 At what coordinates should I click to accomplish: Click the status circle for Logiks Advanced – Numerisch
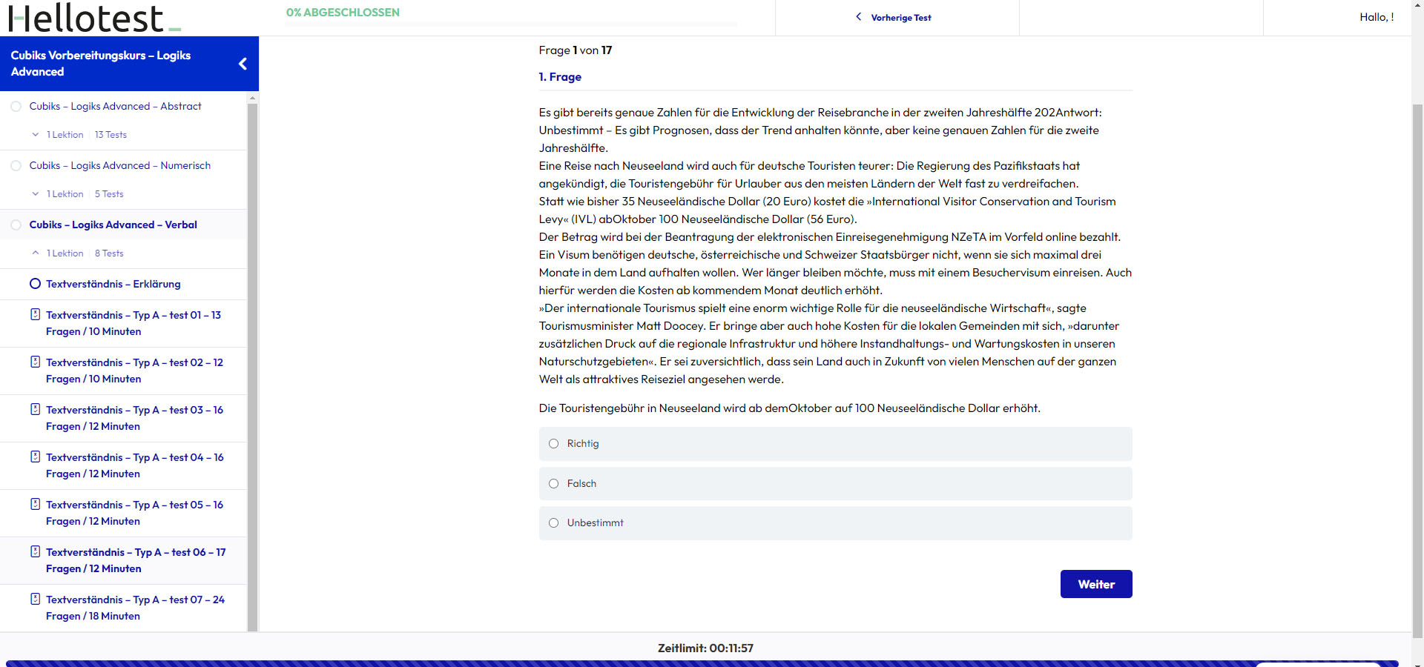tap(16, 166)
